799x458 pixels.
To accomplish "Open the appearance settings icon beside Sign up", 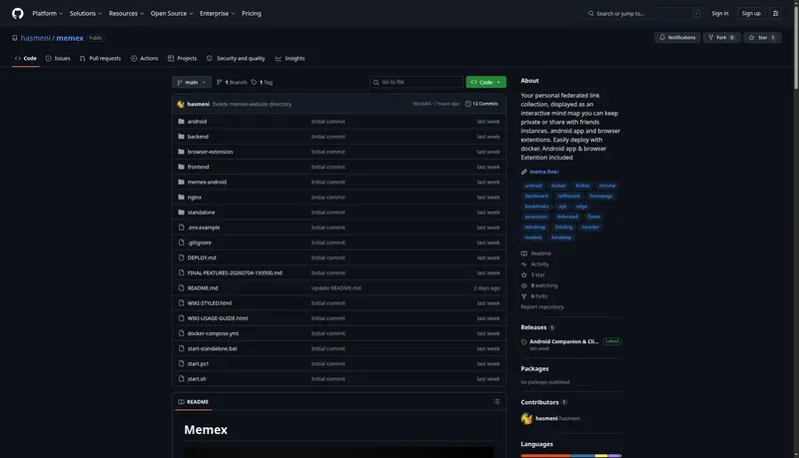I will click(776, 13).
